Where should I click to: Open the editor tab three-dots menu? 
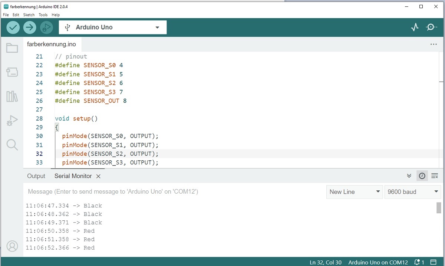tap(434, 44)
